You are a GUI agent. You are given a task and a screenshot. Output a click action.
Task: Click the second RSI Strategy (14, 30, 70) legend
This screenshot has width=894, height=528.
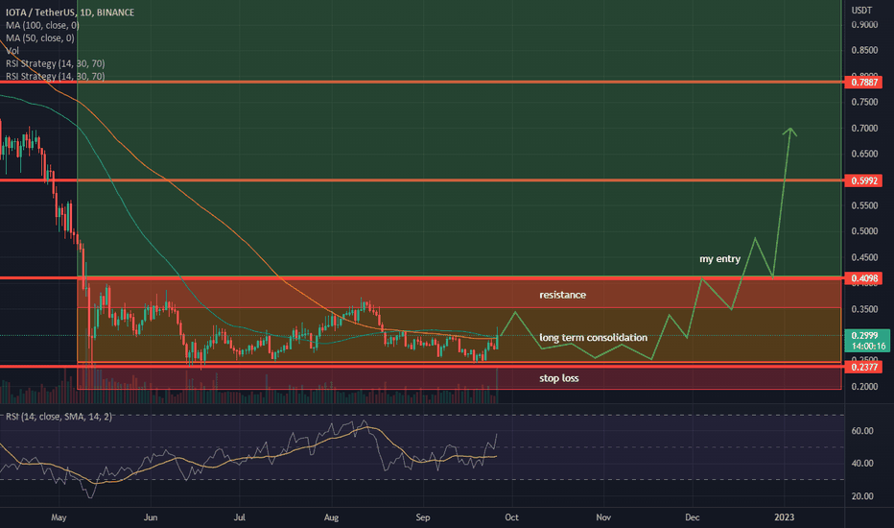click(x=56, y=76)
